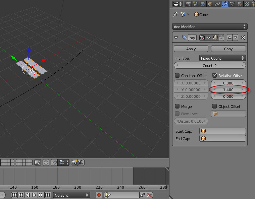The height and width of the screenshot is (199, 255).
Task: Open the Object Data triangle tab
Action: pos(232,4)
